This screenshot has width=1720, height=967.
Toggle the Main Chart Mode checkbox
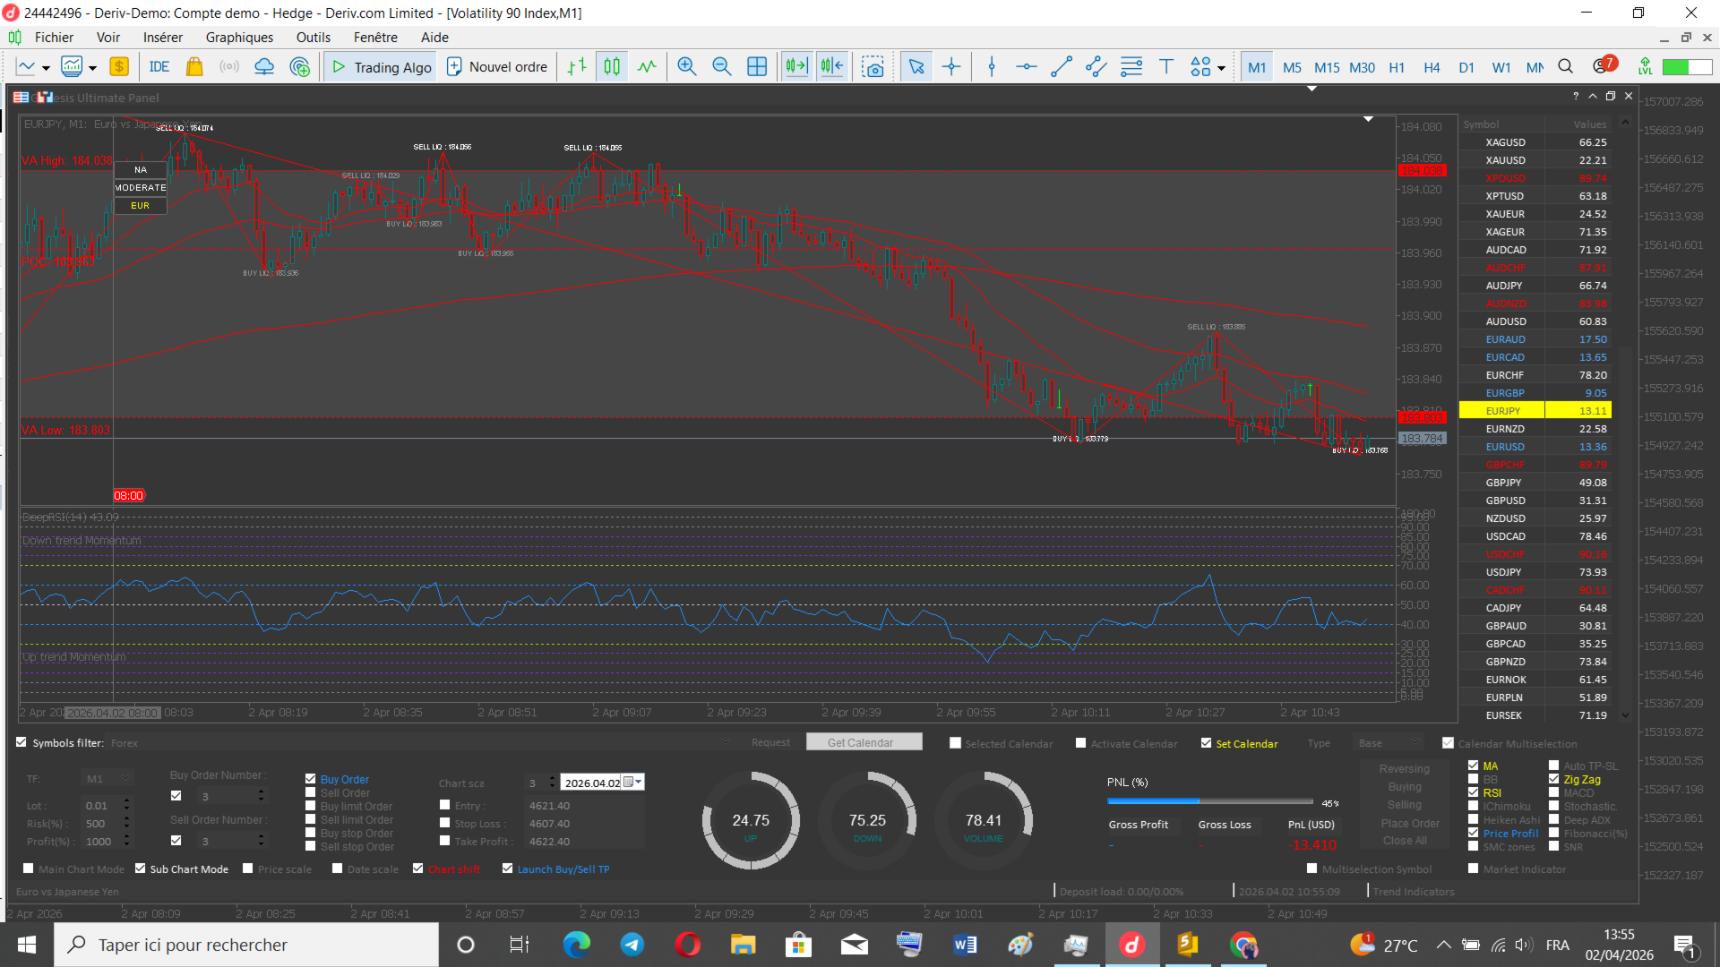click(x=29, y=869)
